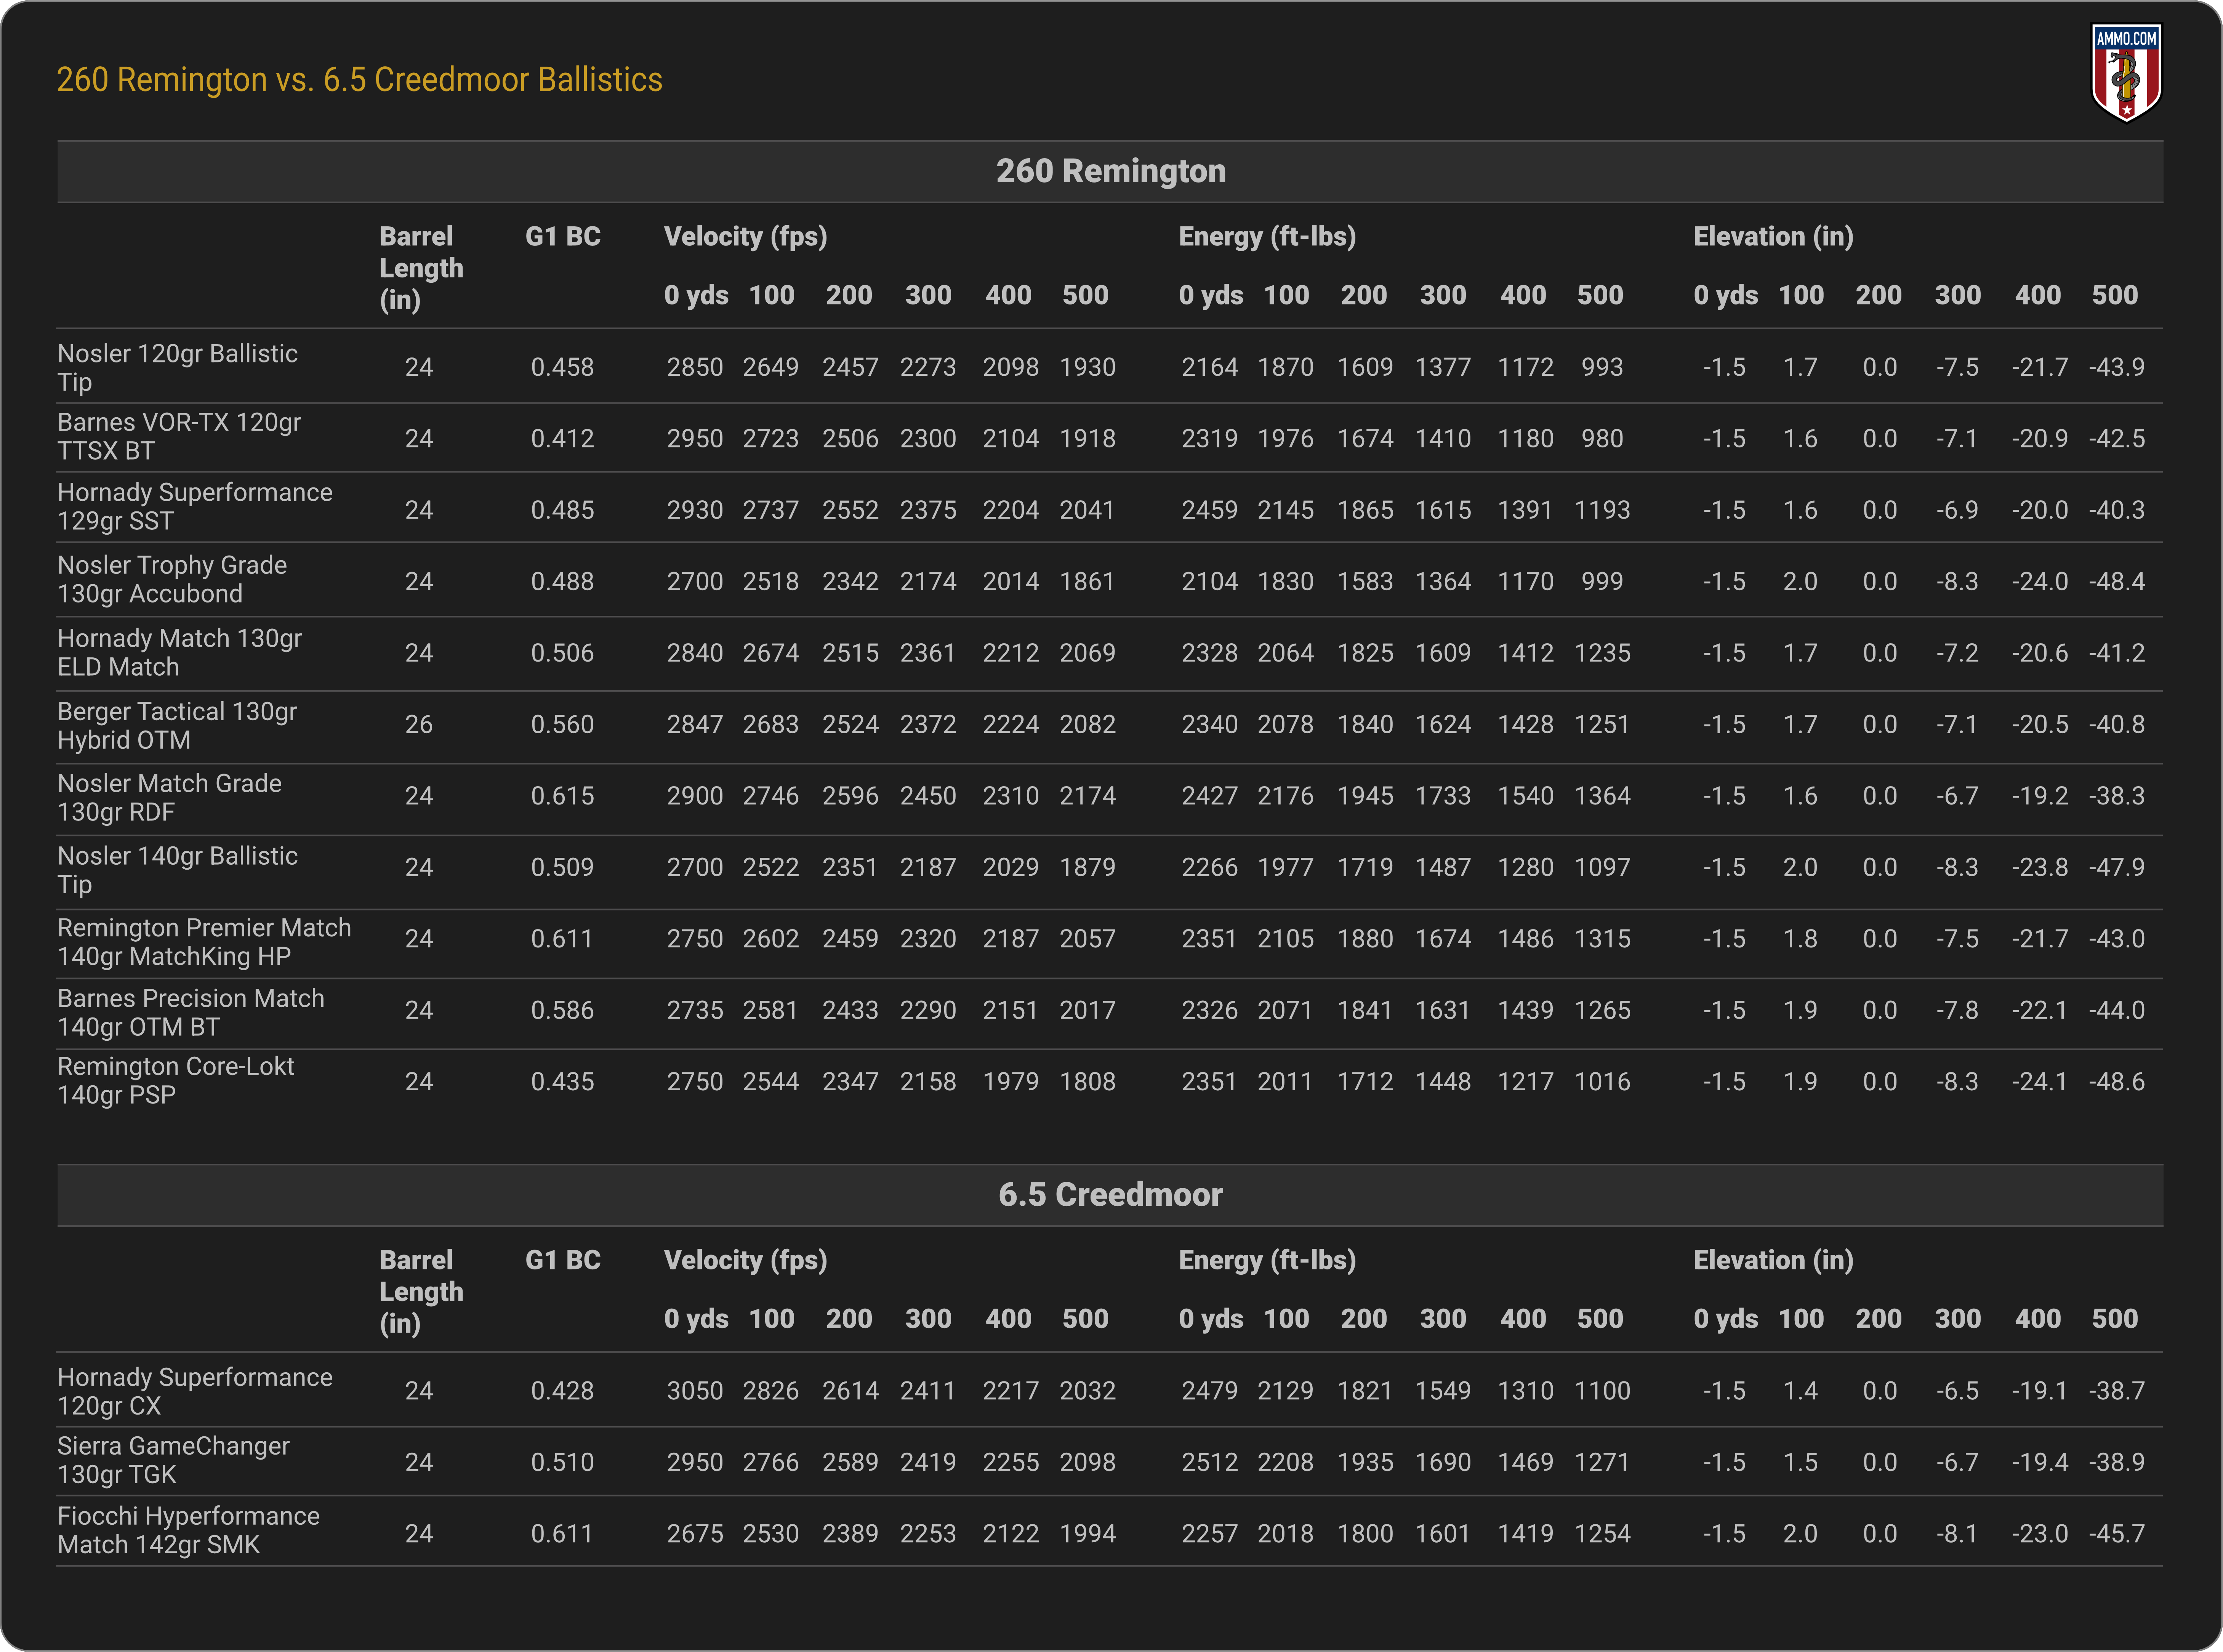This screenshot has height=1652, width=2223.
Task: Click 'Energy (ft-lbs)' header in 260 Remington table
Action: pyautogui.click(x=1267, y=237)
